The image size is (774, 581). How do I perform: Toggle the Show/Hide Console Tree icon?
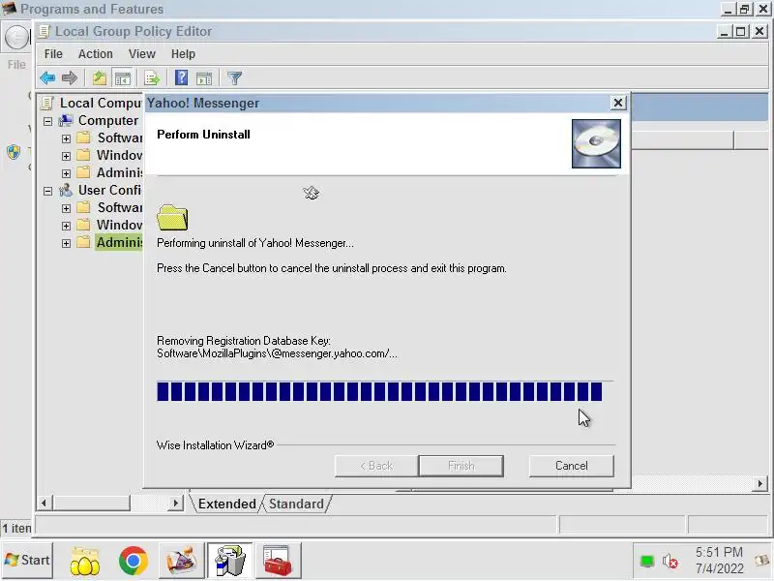point(123,77)
